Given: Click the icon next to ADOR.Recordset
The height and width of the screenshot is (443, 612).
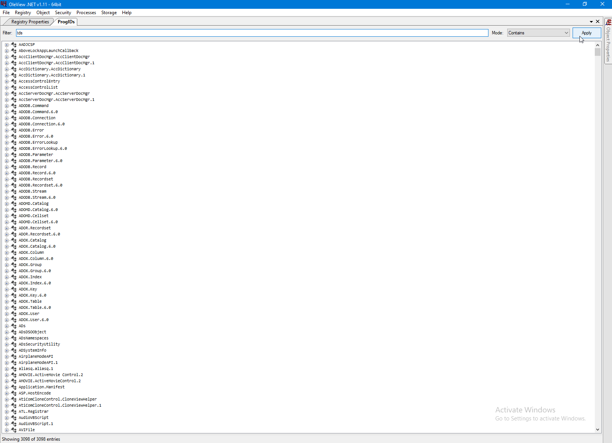Looking at the screenshot, I should tap(14, 228).
